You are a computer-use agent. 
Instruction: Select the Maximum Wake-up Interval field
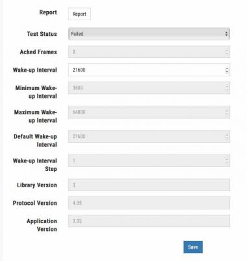pyautogui.click(x=149, y=112)
